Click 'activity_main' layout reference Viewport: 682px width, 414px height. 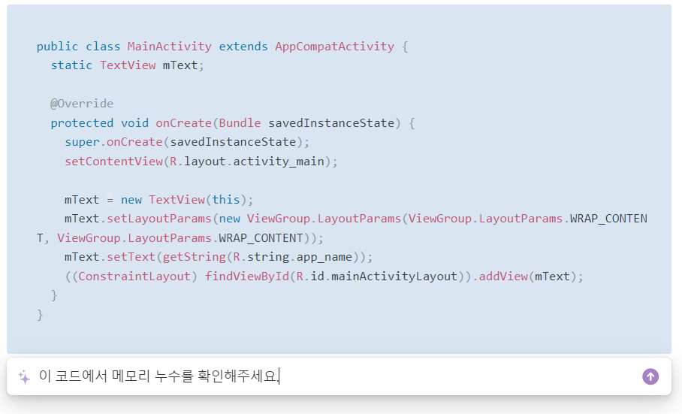coord(279,162)
